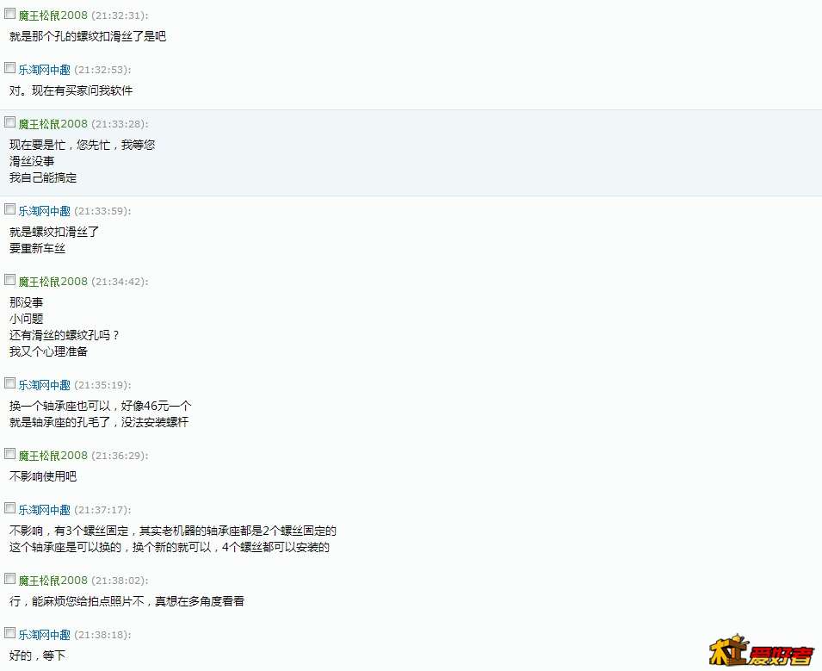
Task: Check the box for the 21:32:53 message
Action: pyautogui.click(x=10, y=68)
